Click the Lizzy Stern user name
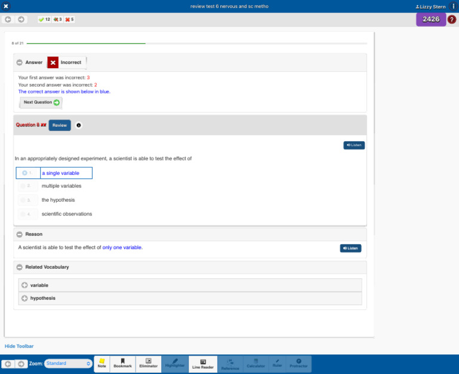Image resolution: width=459 pixels, height=374 pixels. point(430,7)
